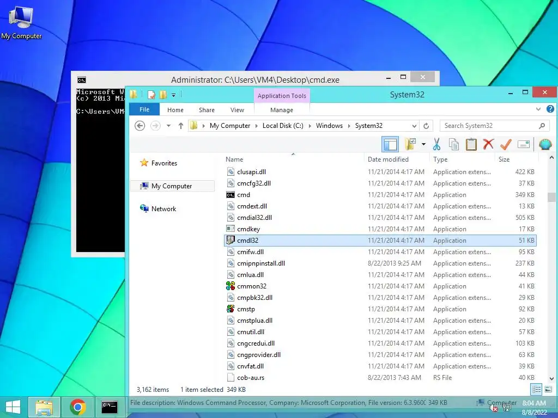
Task: Click cmd window title bar icon
Action: tap(82, 79)
